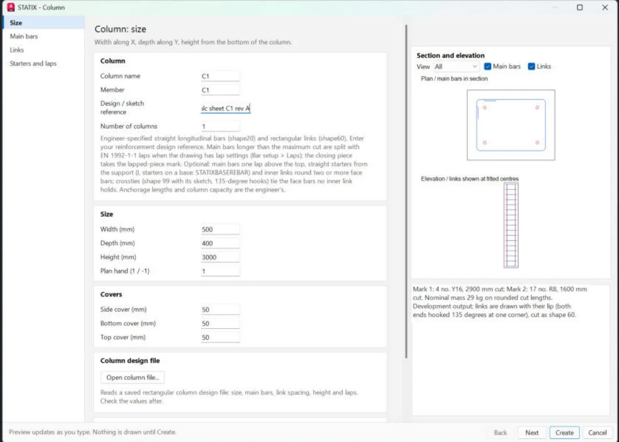Close the STATIX Column window
This screenshot has height=442, width=619.
(605, 7)
